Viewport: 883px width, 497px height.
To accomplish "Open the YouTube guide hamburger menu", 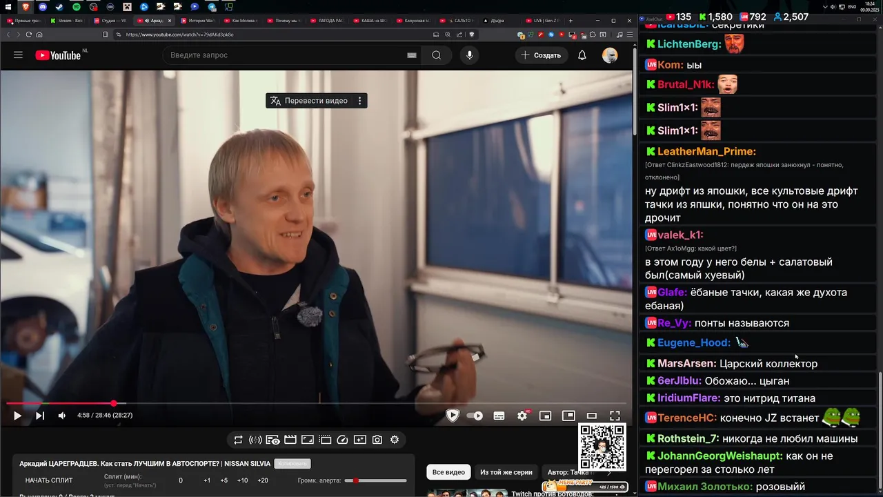I will click(x=18, y=55).
